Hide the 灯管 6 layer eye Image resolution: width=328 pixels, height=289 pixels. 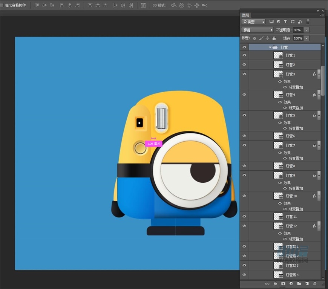pyautogui.click(x=244, y=136)
